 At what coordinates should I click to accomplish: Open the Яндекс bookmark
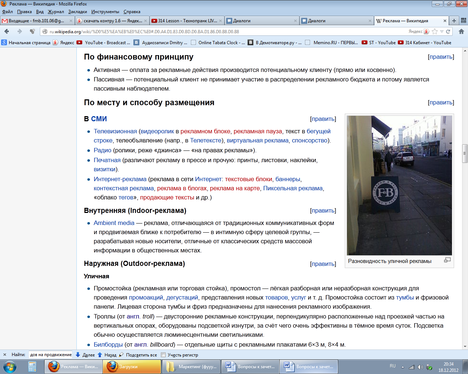click(x=63, y=43)
